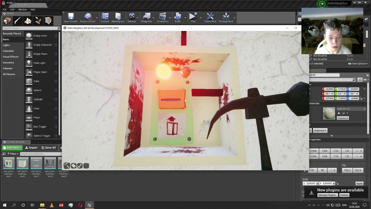Click Save Current in the toolbar

71,18
